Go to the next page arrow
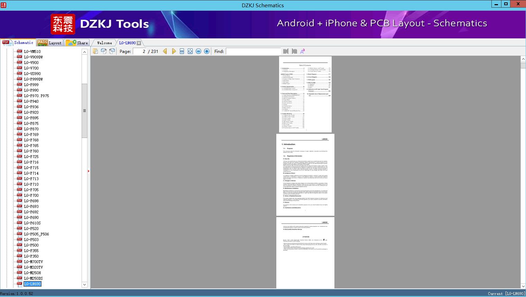 (x=174, y=51)
